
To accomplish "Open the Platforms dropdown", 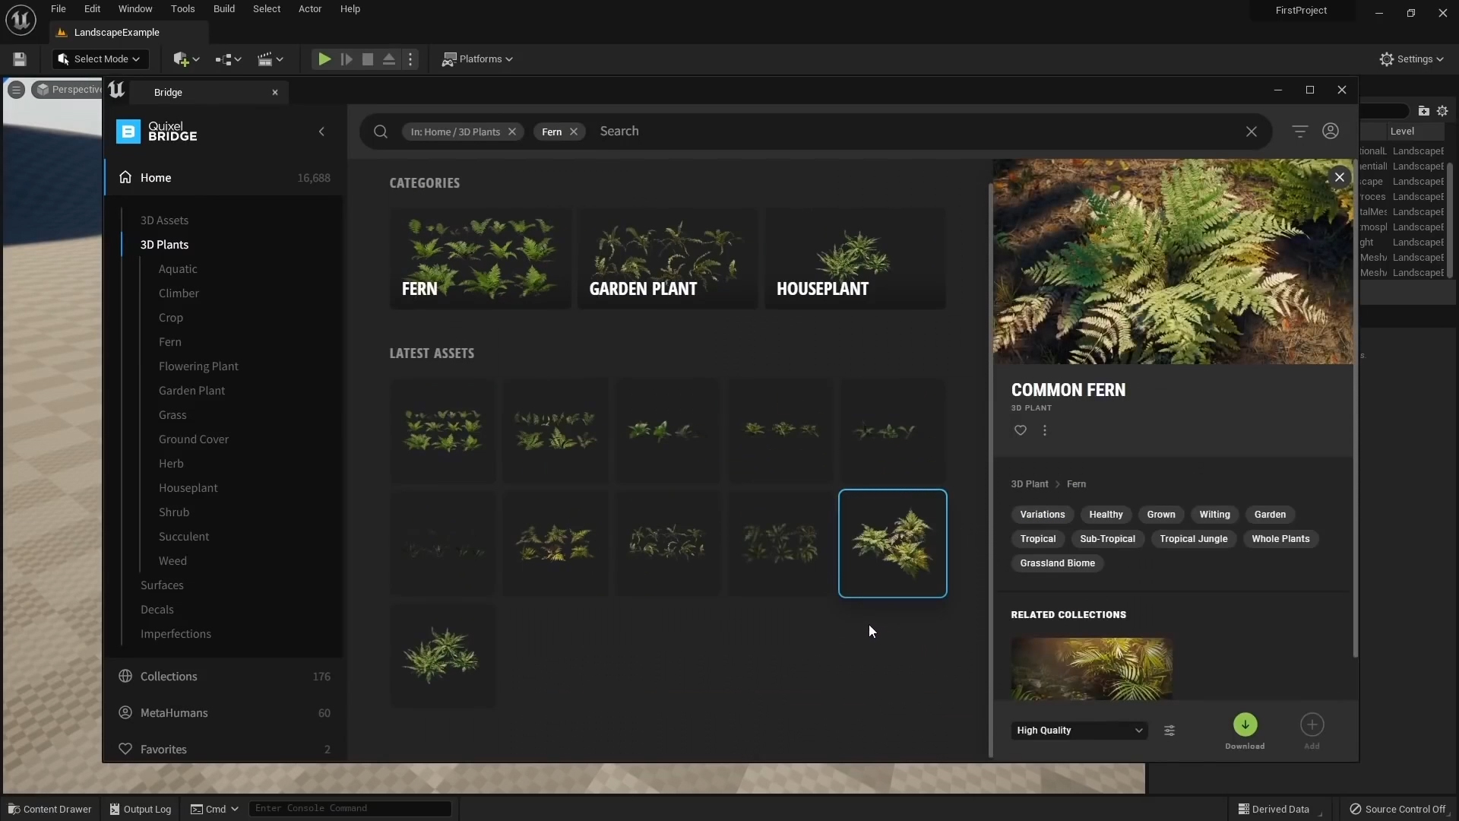I will point(478,59).
